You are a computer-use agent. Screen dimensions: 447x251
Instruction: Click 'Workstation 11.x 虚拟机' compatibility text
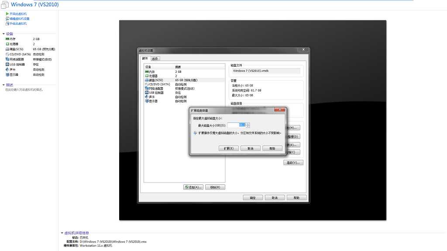pos(96,246)
